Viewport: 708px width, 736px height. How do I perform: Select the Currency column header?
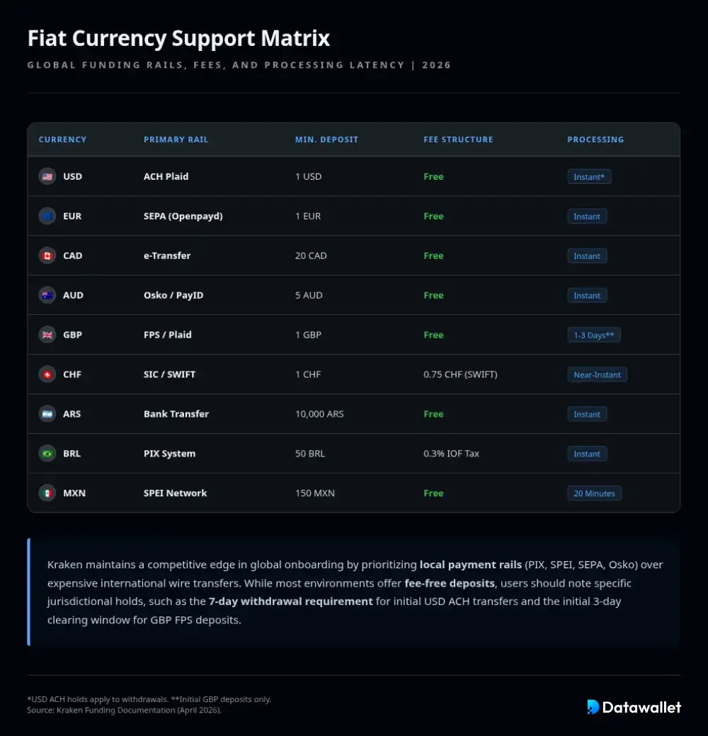pos(62,139)
